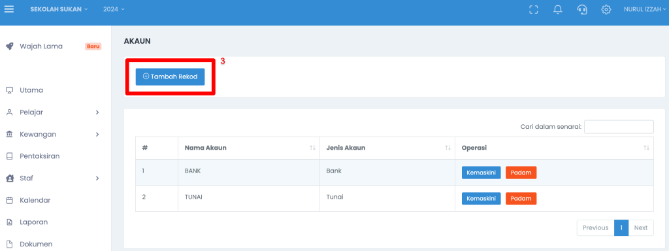669x251 pixels.
Task: Click the Staf icon in sidebar
Action: [9, 178]
